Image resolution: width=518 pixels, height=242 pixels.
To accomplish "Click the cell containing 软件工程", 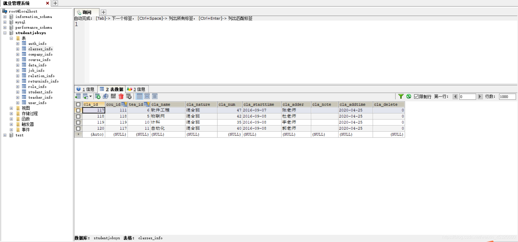I will [168, 110].
